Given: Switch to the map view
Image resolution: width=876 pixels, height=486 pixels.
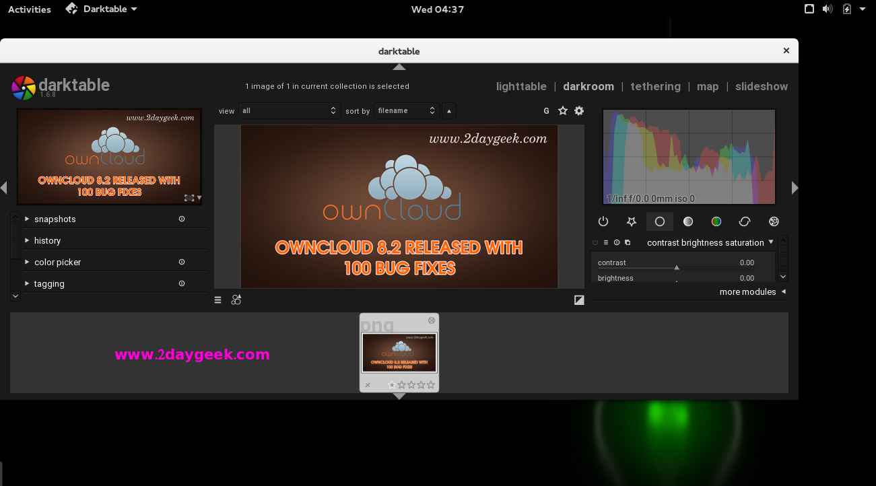Looking at the screenshot, I should (708, 86).
